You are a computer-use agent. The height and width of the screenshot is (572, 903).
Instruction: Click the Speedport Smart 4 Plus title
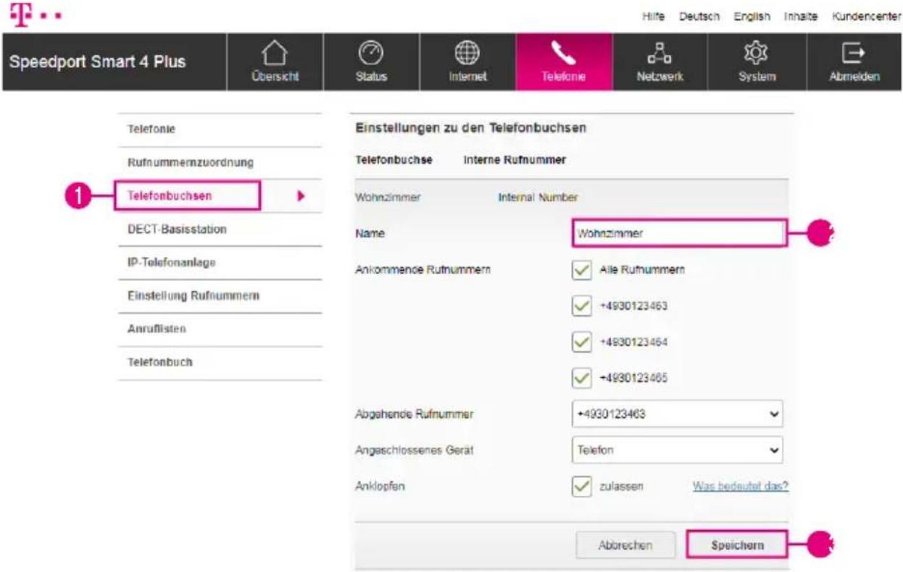tap(97, 62)
